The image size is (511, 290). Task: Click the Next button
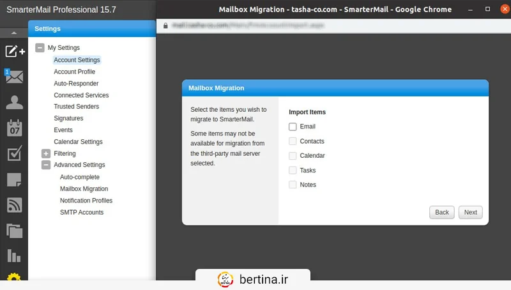(x=470, y=212)
